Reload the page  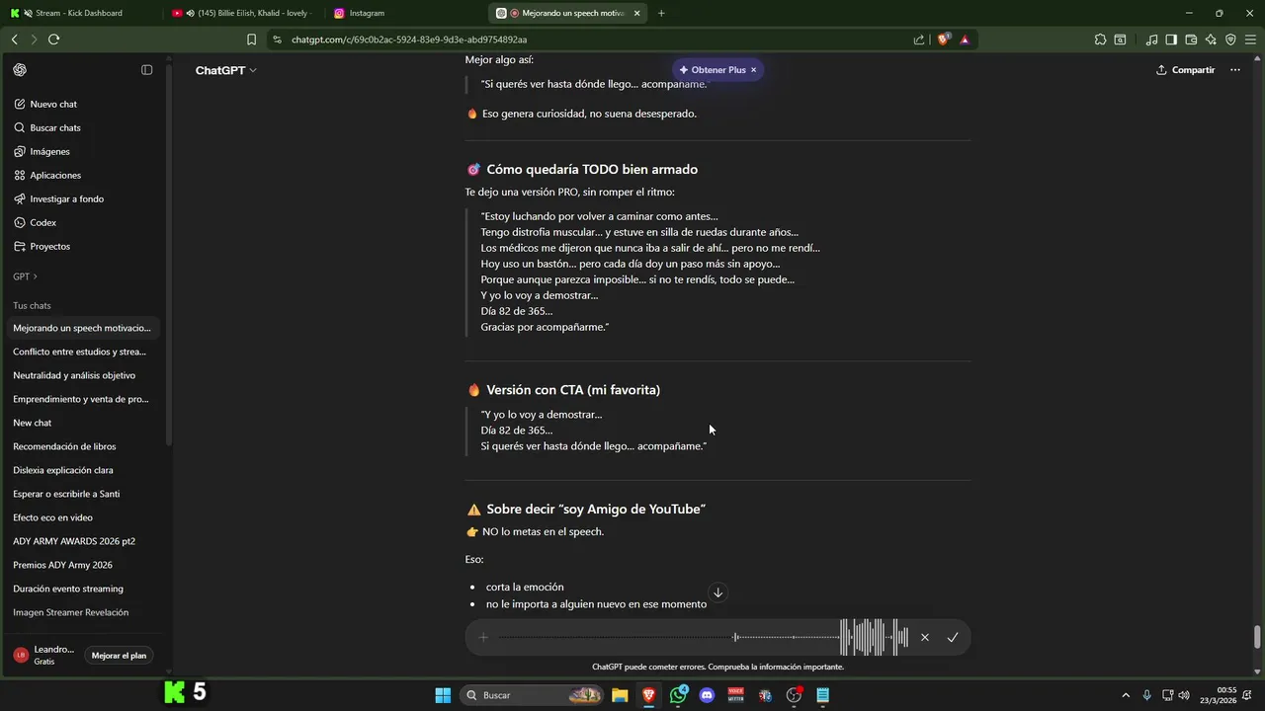(x=53, y=39)
